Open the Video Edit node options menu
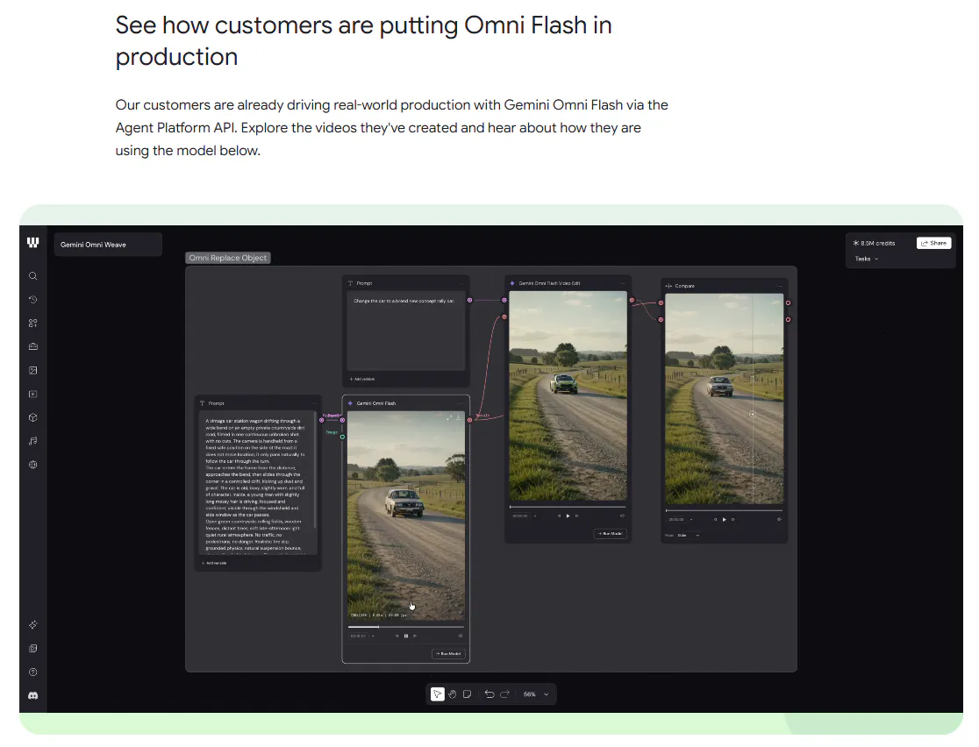 (x=623, y=283)
